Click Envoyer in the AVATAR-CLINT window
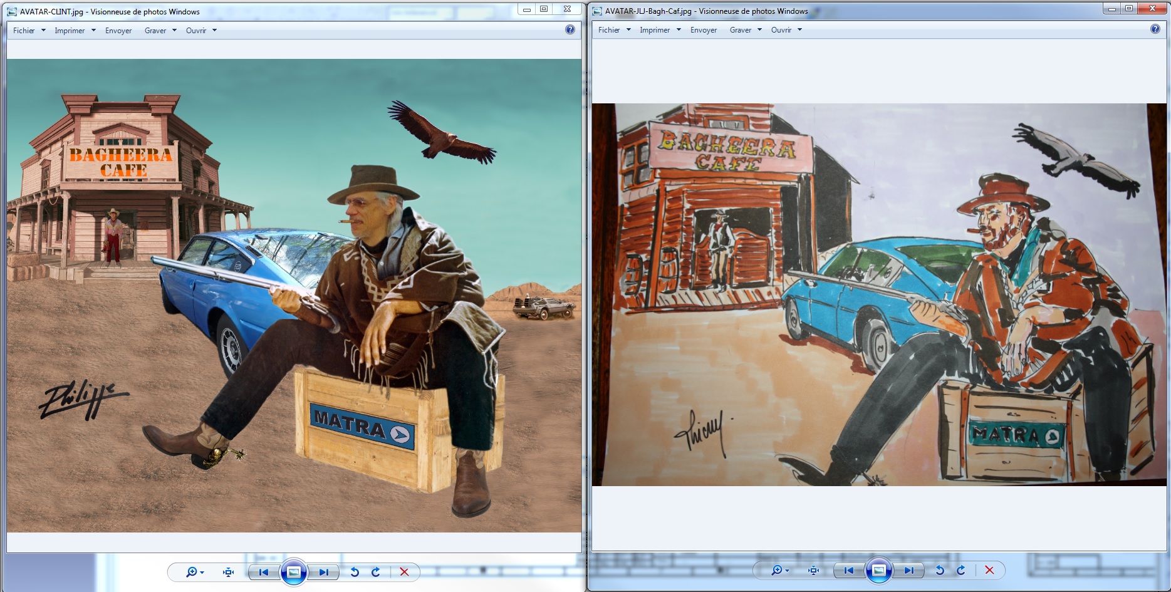 tap(118, 31)
